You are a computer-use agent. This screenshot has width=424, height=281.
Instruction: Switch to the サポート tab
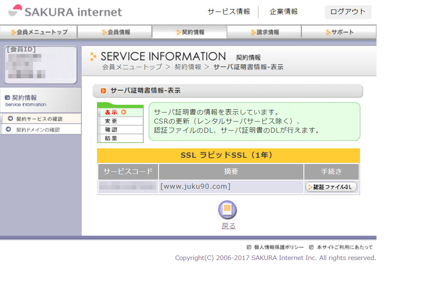(339, 32)
